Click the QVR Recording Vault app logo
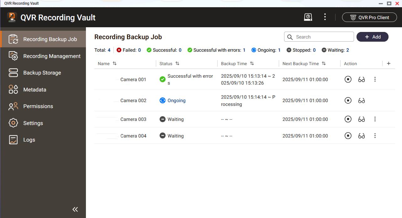The height and width of the screenshot is (218, 402). pos(12,17)
